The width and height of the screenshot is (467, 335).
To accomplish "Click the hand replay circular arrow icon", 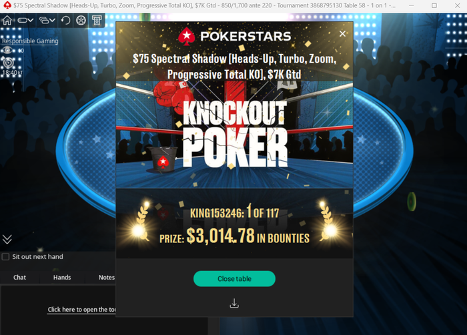I will 65,20.
